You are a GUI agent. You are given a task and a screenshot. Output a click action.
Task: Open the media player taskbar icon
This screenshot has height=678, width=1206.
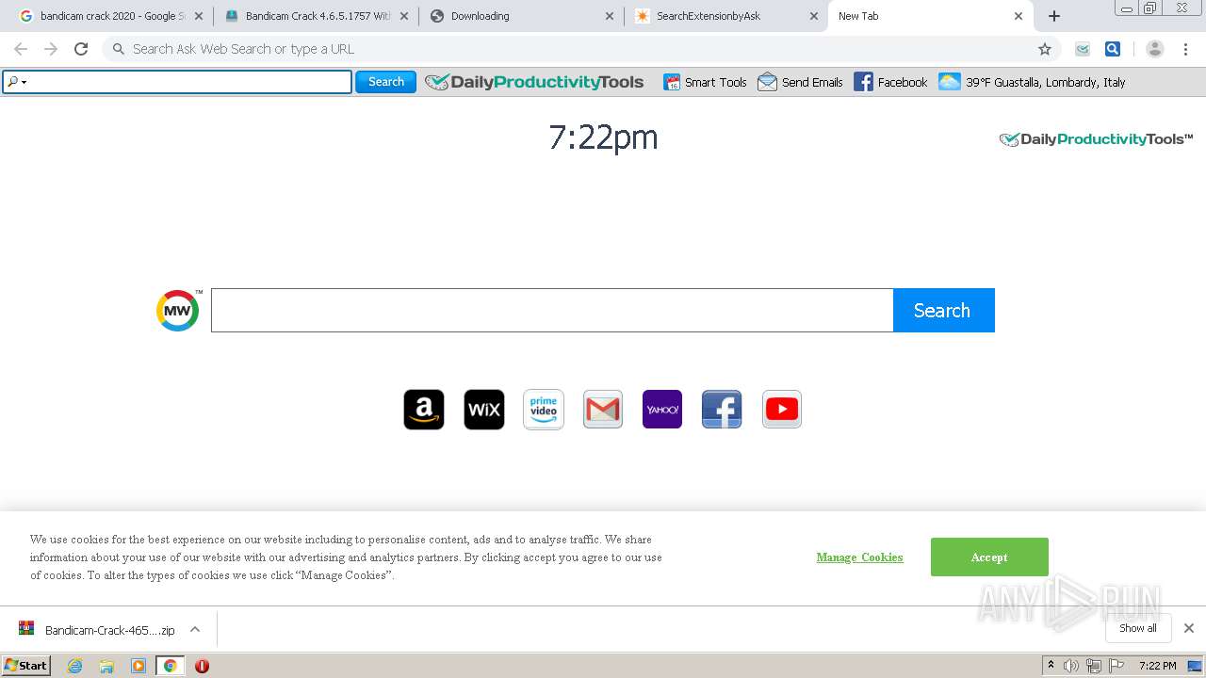[139, 666]
